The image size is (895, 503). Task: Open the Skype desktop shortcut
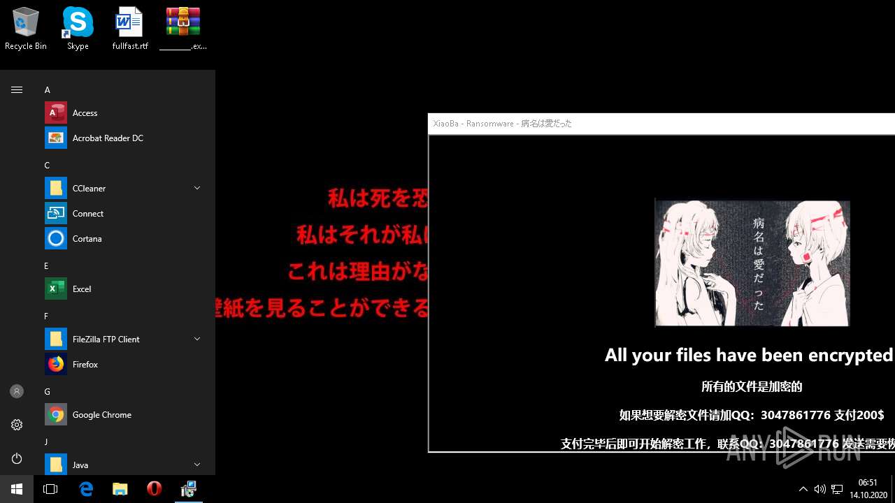(x=78, y=29)
